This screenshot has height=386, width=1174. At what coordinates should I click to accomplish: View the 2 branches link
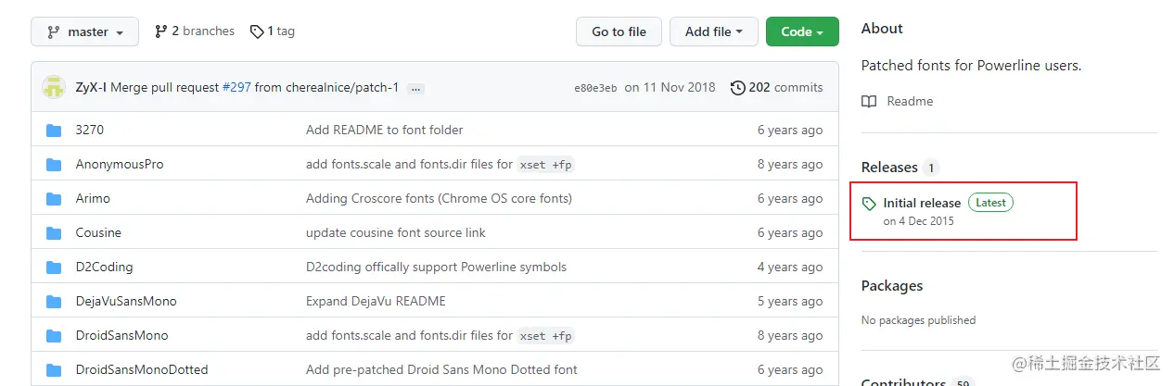pos(195,31)
